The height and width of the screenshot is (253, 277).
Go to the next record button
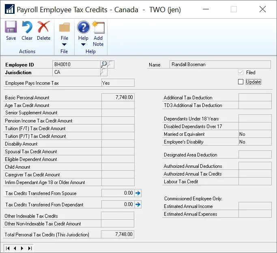(22, 248)
